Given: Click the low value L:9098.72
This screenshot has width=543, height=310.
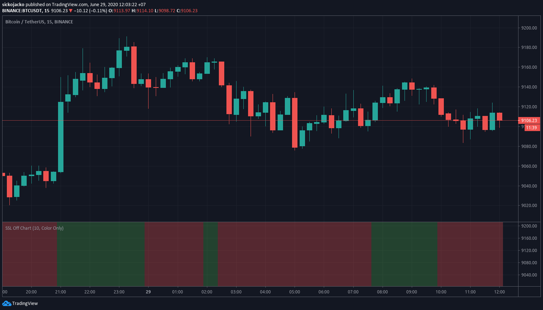Looking at the screenshot, I should (x=165, y=10).
